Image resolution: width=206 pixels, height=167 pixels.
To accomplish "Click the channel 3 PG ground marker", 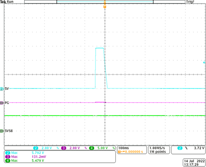I will click(x=2, y=103).
